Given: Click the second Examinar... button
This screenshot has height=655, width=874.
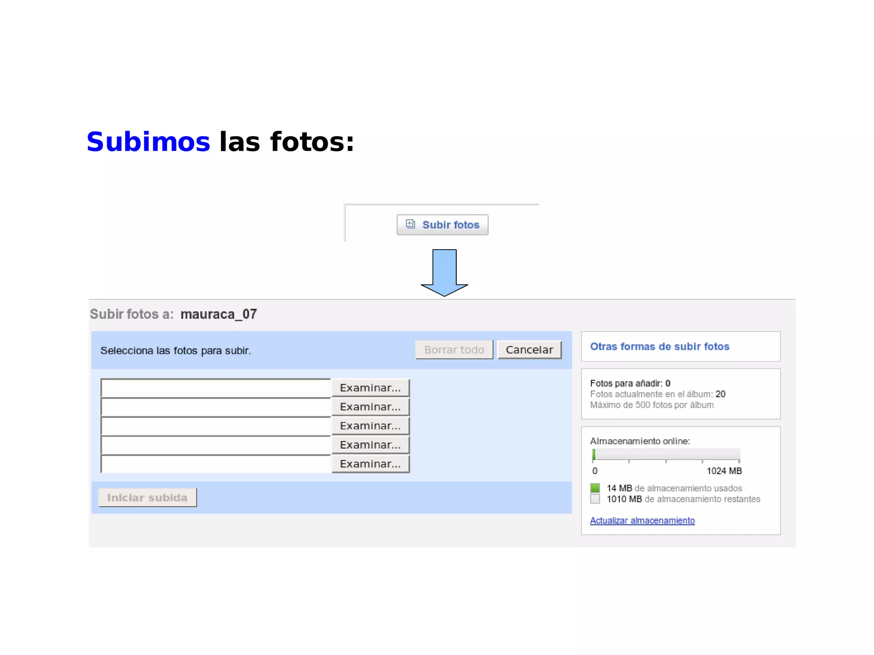Looking at the screenshot, I should [370, 407].
